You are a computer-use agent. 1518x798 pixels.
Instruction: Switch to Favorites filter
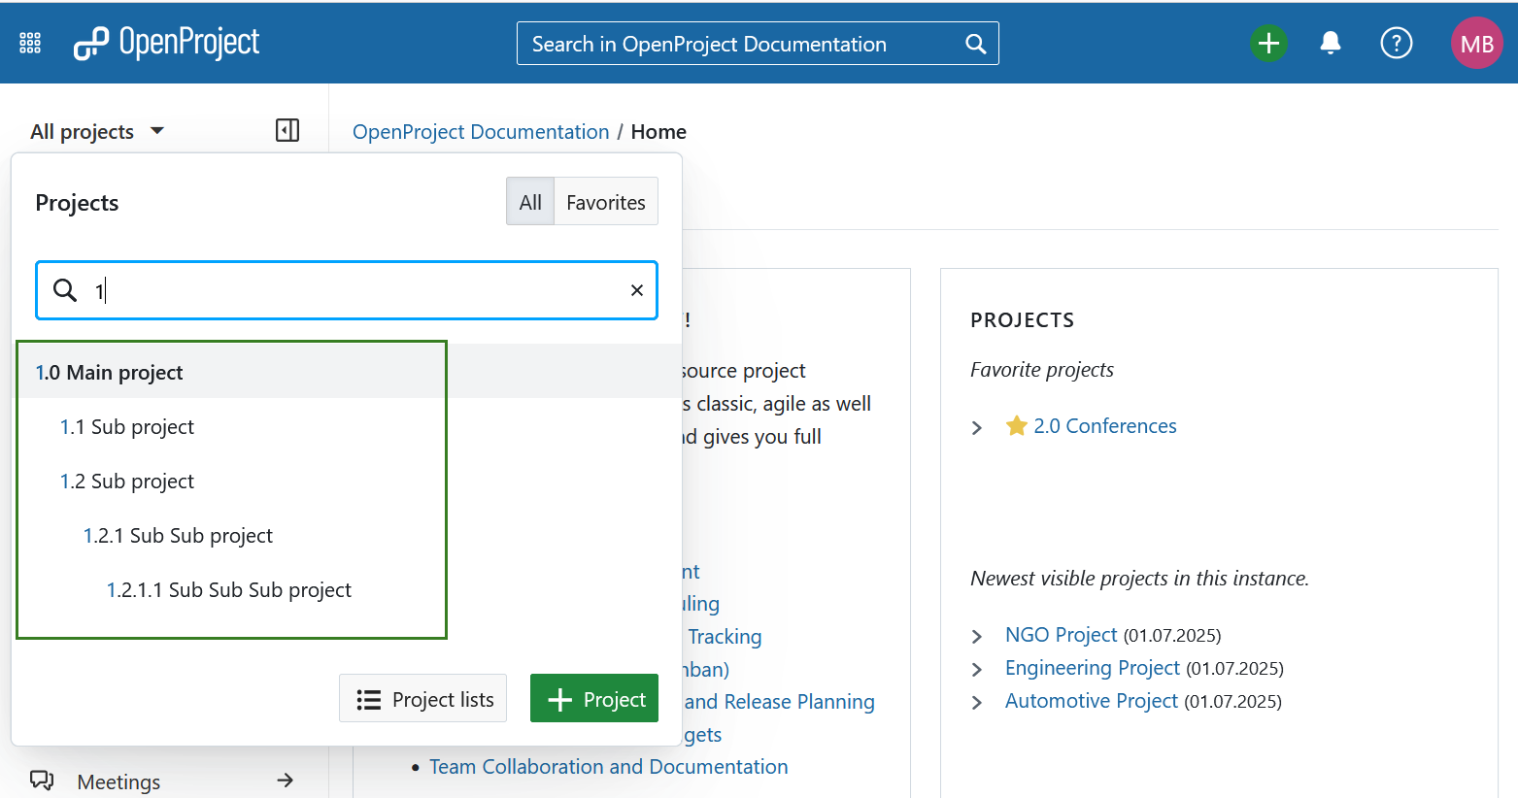pyautogui.click(x=606, y=202)
